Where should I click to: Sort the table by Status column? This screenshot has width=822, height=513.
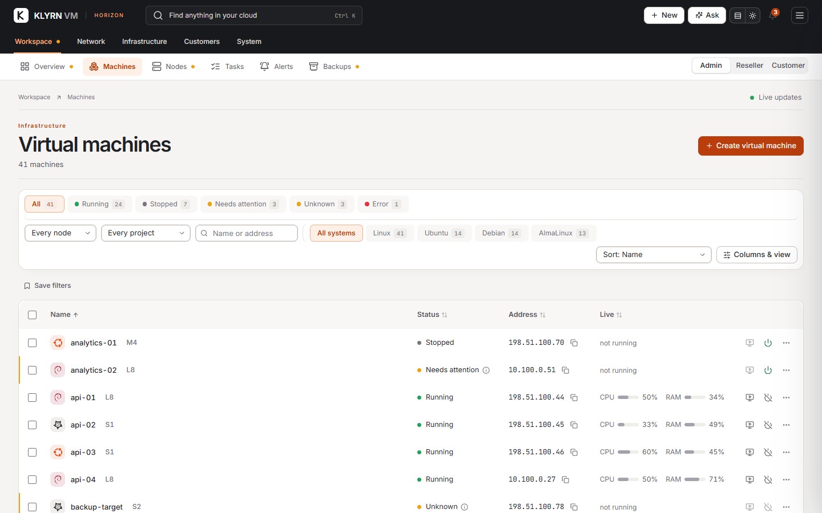tap(432, 315)
